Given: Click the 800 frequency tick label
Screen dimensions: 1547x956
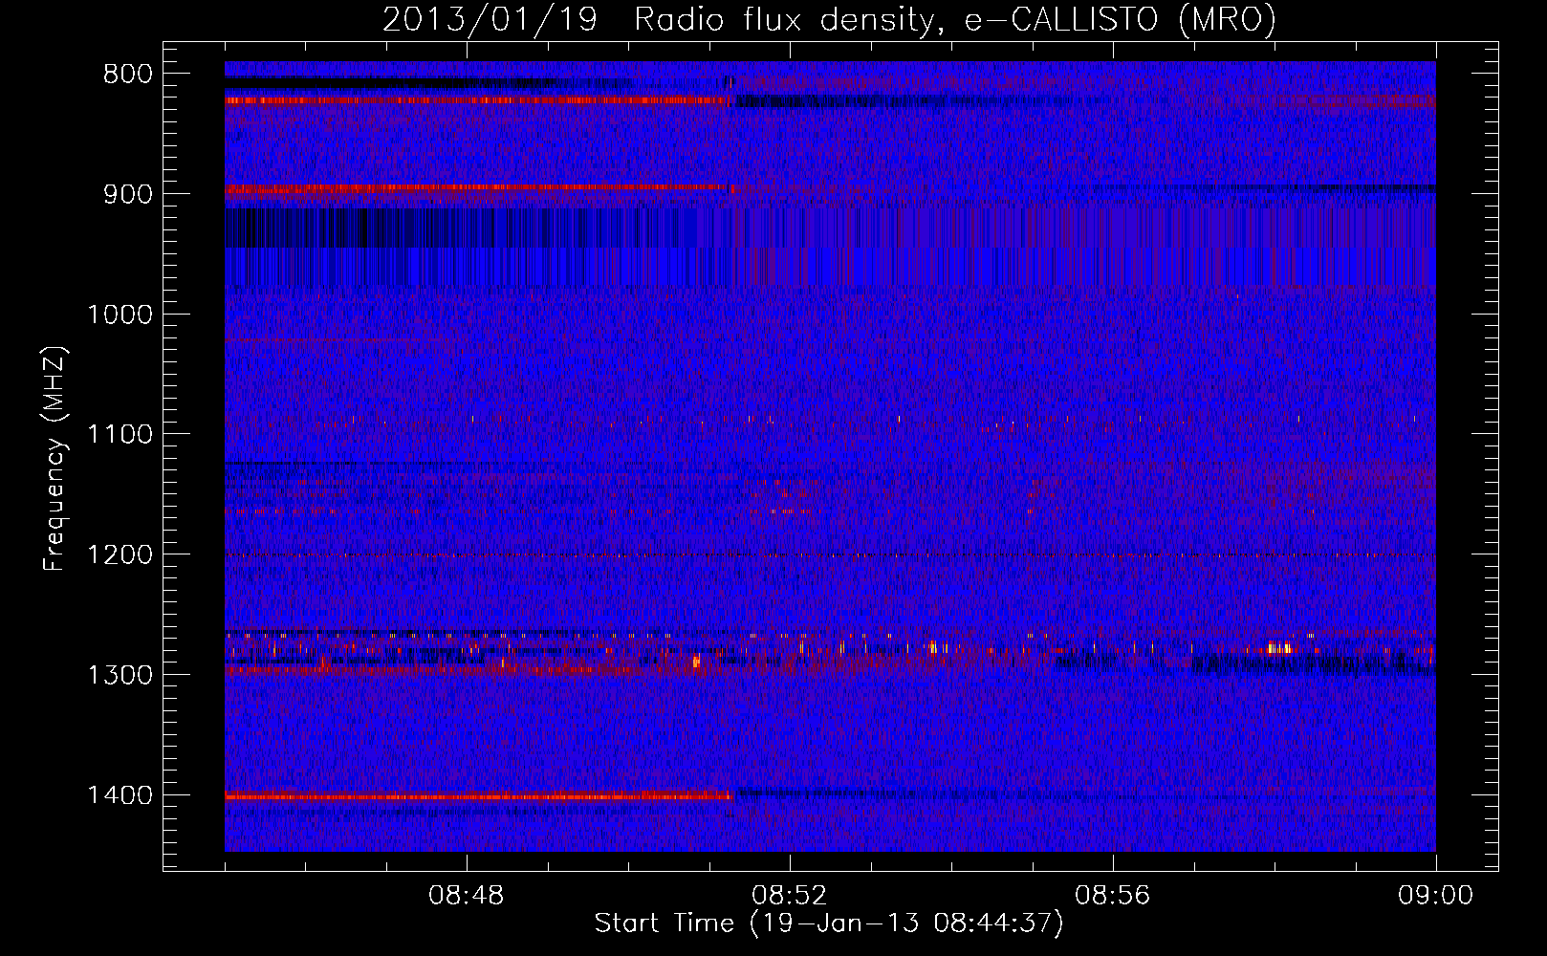Looking at the screenshot, I should click(128, 75).
